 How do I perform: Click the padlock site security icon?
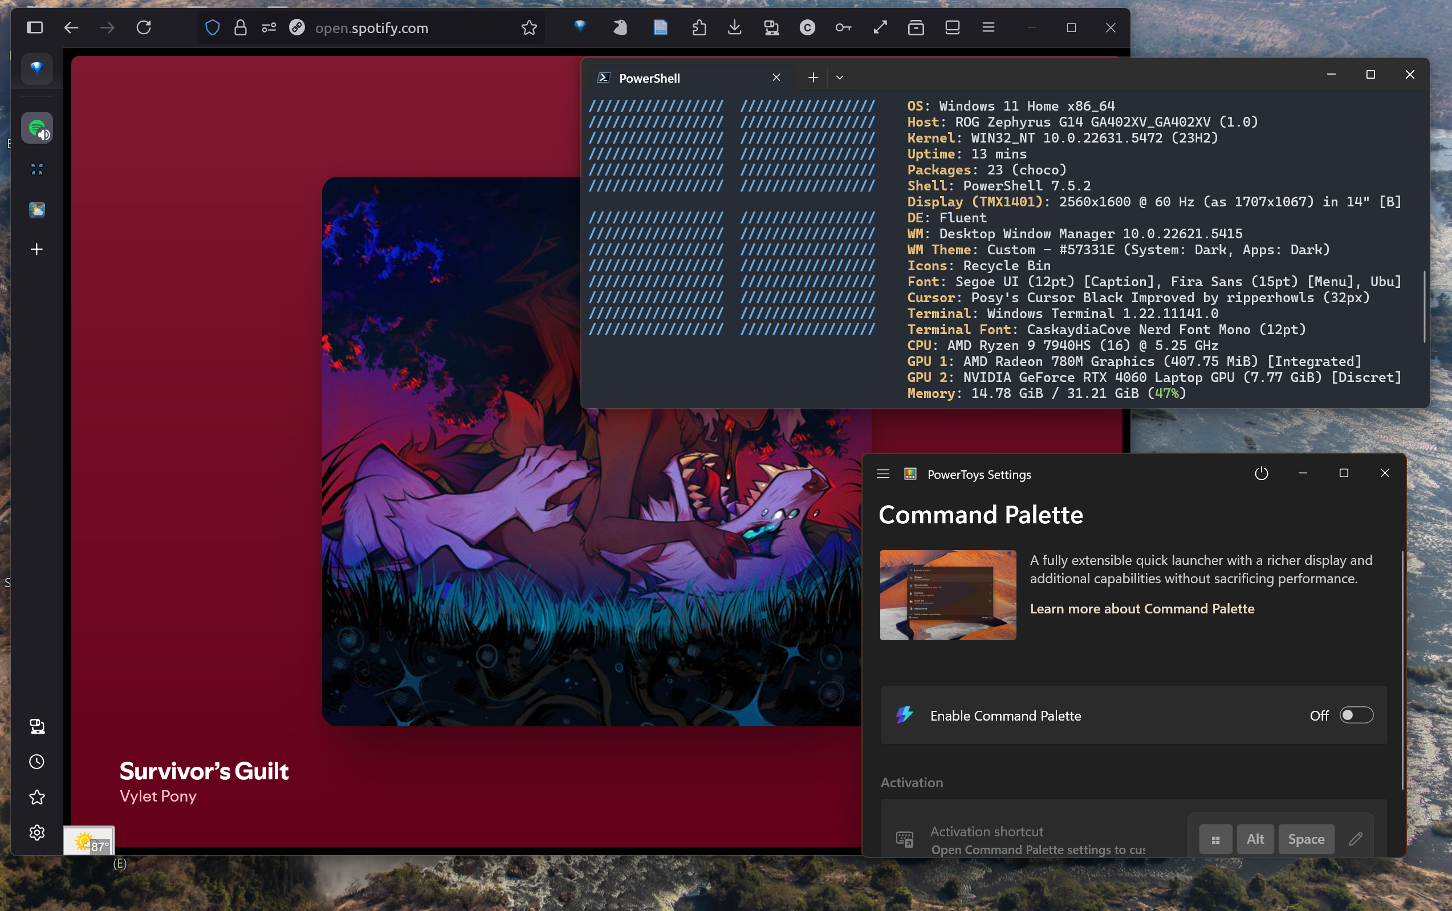(241, 28)
